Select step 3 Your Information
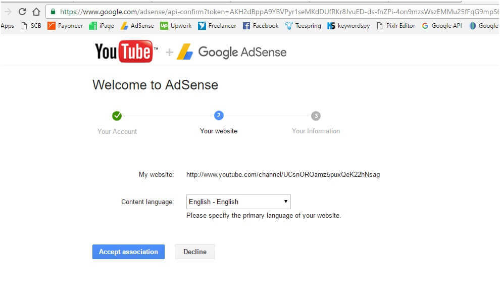Screen dimensions: 500x294 pos(316,116)
